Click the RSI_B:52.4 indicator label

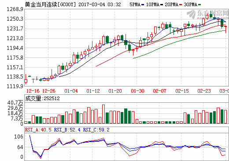coord(67,130)
